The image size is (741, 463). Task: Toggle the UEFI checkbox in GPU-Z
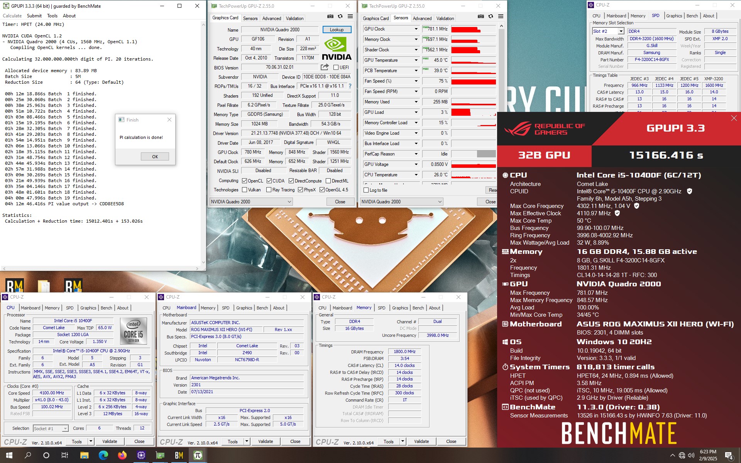336,68
